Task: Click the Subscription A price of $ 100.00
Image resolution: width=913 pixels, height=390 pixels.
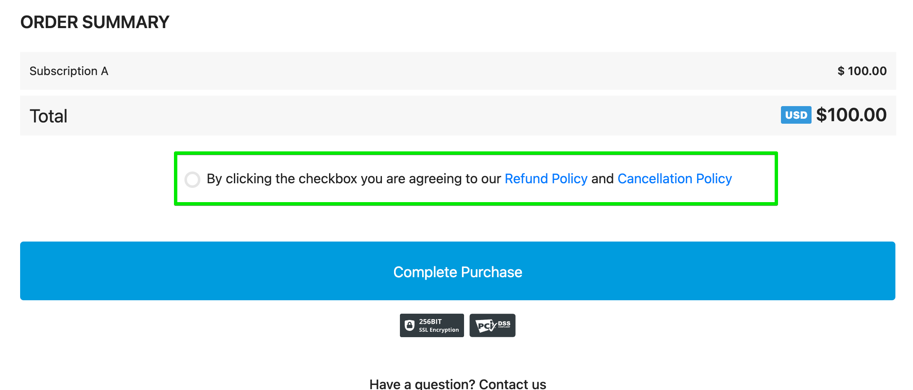Action: pos(862,71)
